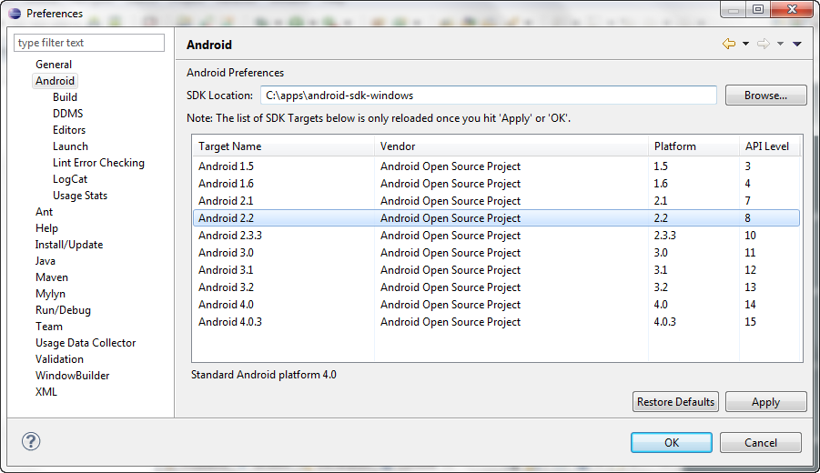The image size is (820, 473).
Task: Select Ant in preferences tree
Action: (x=44, y=212)
